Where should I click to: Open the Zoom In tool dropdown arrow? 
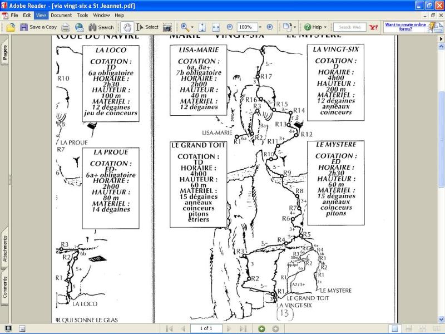click(x=192, y=27)
